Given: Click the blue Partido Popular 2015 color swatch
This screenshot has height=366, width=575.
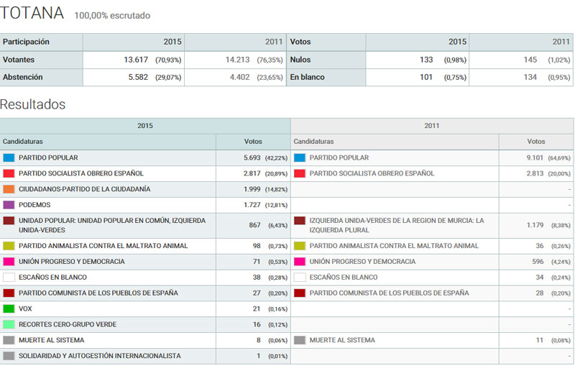Looking at the screenshot, I should (x=9, y=157).
